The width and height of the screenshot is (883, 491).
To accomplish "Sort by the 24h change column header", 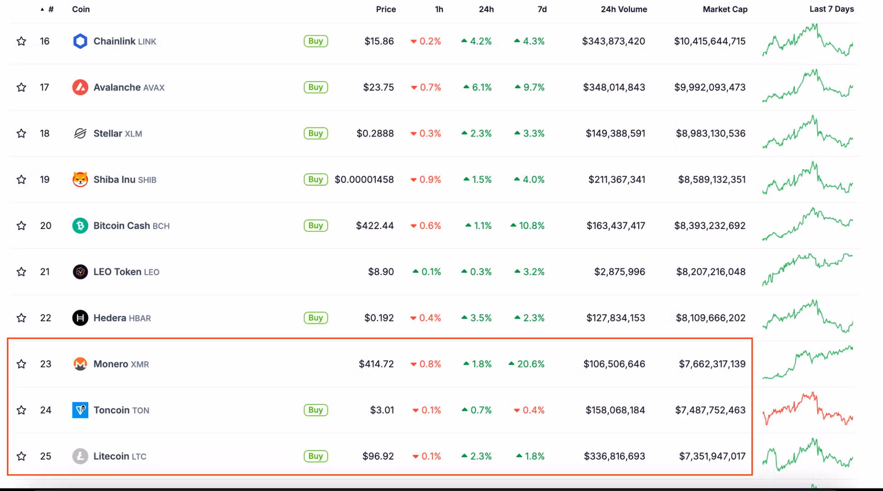I will [486, 9].
